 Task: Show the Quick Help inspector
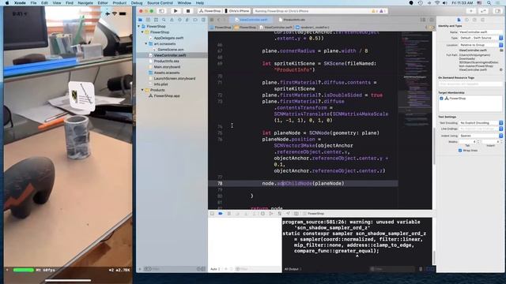[x=474, y=20]
